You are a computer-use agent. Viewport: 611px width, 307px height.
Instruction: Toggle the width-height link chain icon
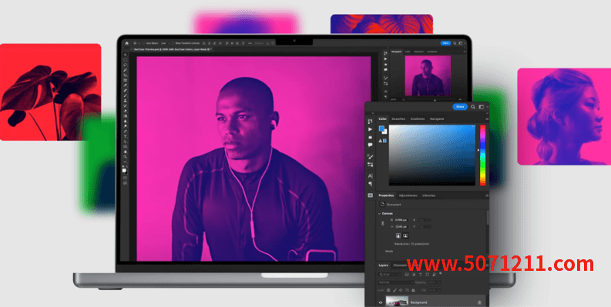click(x=383, y=223)
